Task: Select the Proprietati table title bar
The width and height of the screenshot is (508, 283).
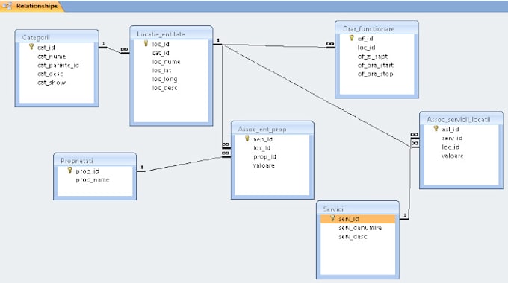Action: point(95,160)
